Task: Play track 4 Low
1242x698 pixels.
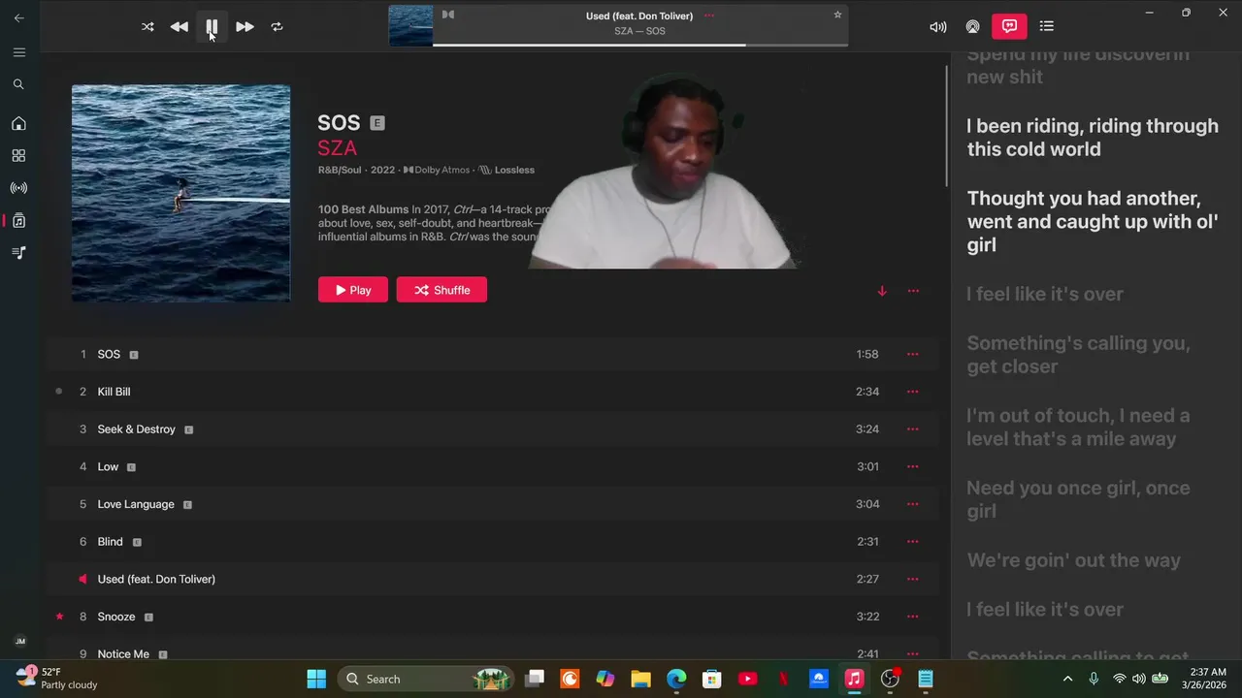Action: pyautogui.click(x=492, y=466)
